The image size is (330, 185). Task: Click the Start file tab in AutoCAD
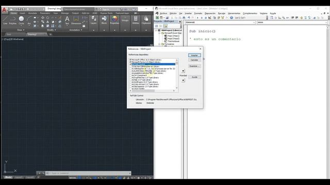click(x=9, y=34)
